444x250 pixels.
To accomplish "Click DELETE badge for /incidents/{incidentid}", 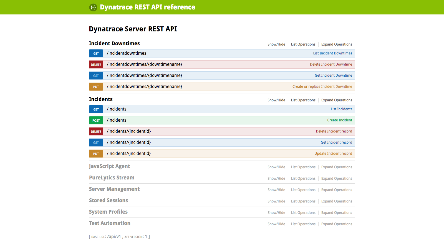I will pyautogui.click(x=96, y=131).
